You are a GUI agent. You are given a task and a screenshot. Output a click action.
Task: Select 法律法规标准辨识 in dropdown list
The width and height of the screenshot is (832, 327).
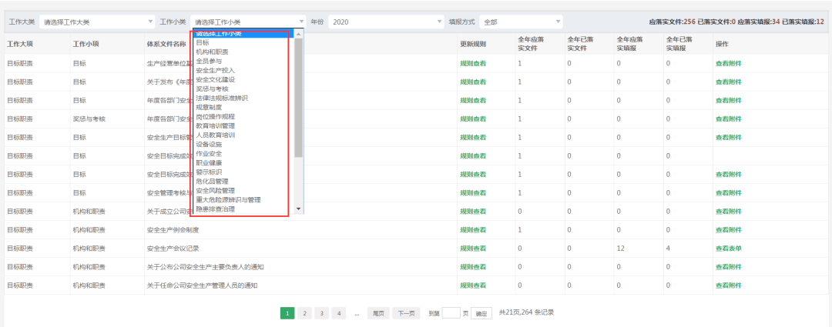click(222, 98)
